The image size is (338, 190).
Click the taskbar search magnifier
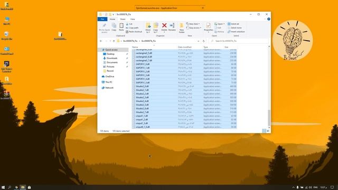[10, 187]
